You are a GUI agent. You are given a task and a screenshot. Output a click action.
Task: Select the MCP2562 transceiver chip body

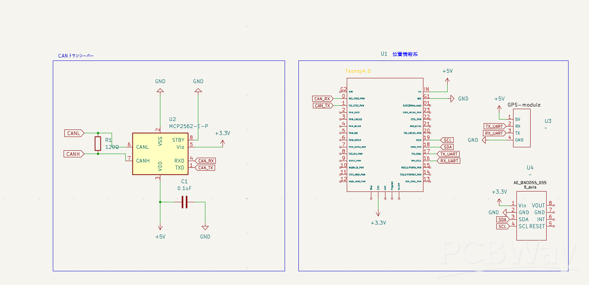coord(160,154)
